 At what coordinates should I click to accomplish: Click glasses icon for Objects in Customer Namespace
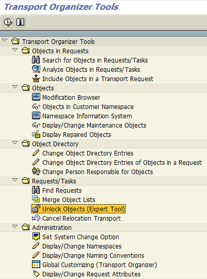pos(36,106)
